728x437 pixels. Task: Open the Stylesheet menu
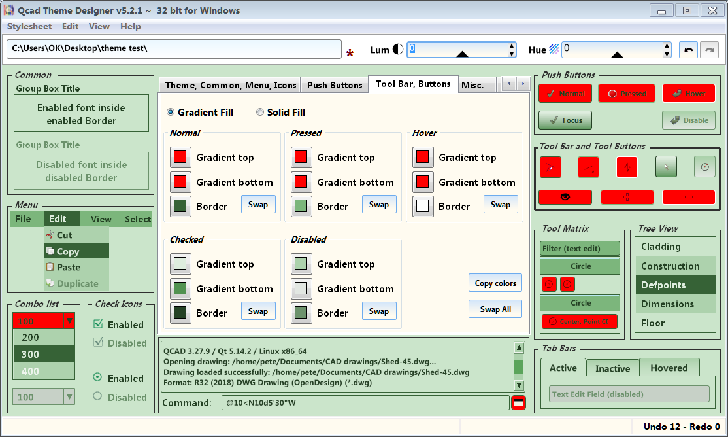29,27
